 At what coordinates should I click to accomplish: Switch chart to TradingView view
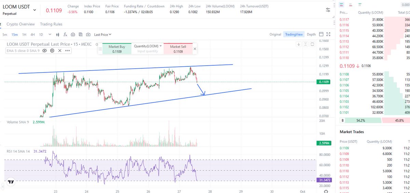tap(294, 34)
